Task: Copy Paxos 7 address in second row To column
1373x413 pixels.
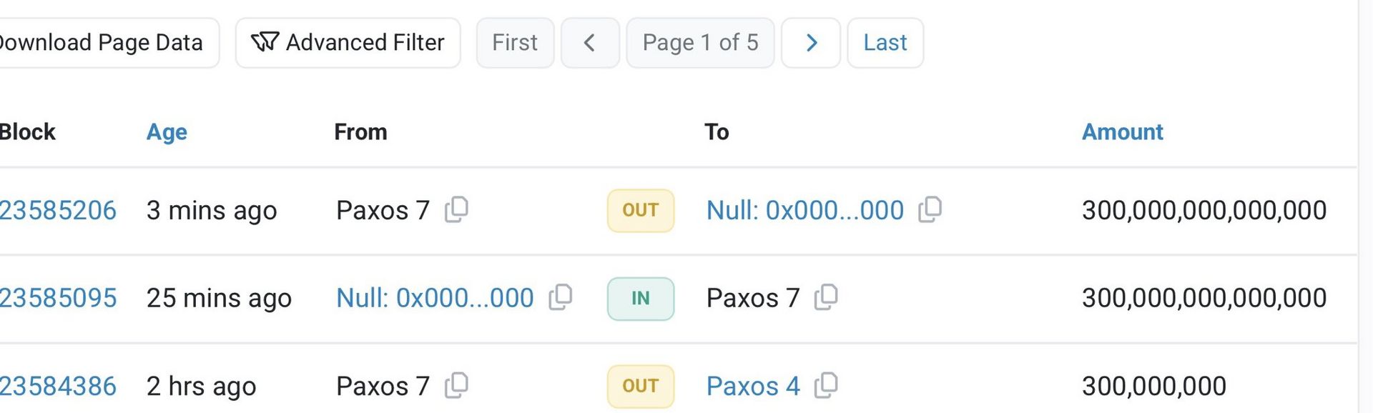Action: click(826, 297)
